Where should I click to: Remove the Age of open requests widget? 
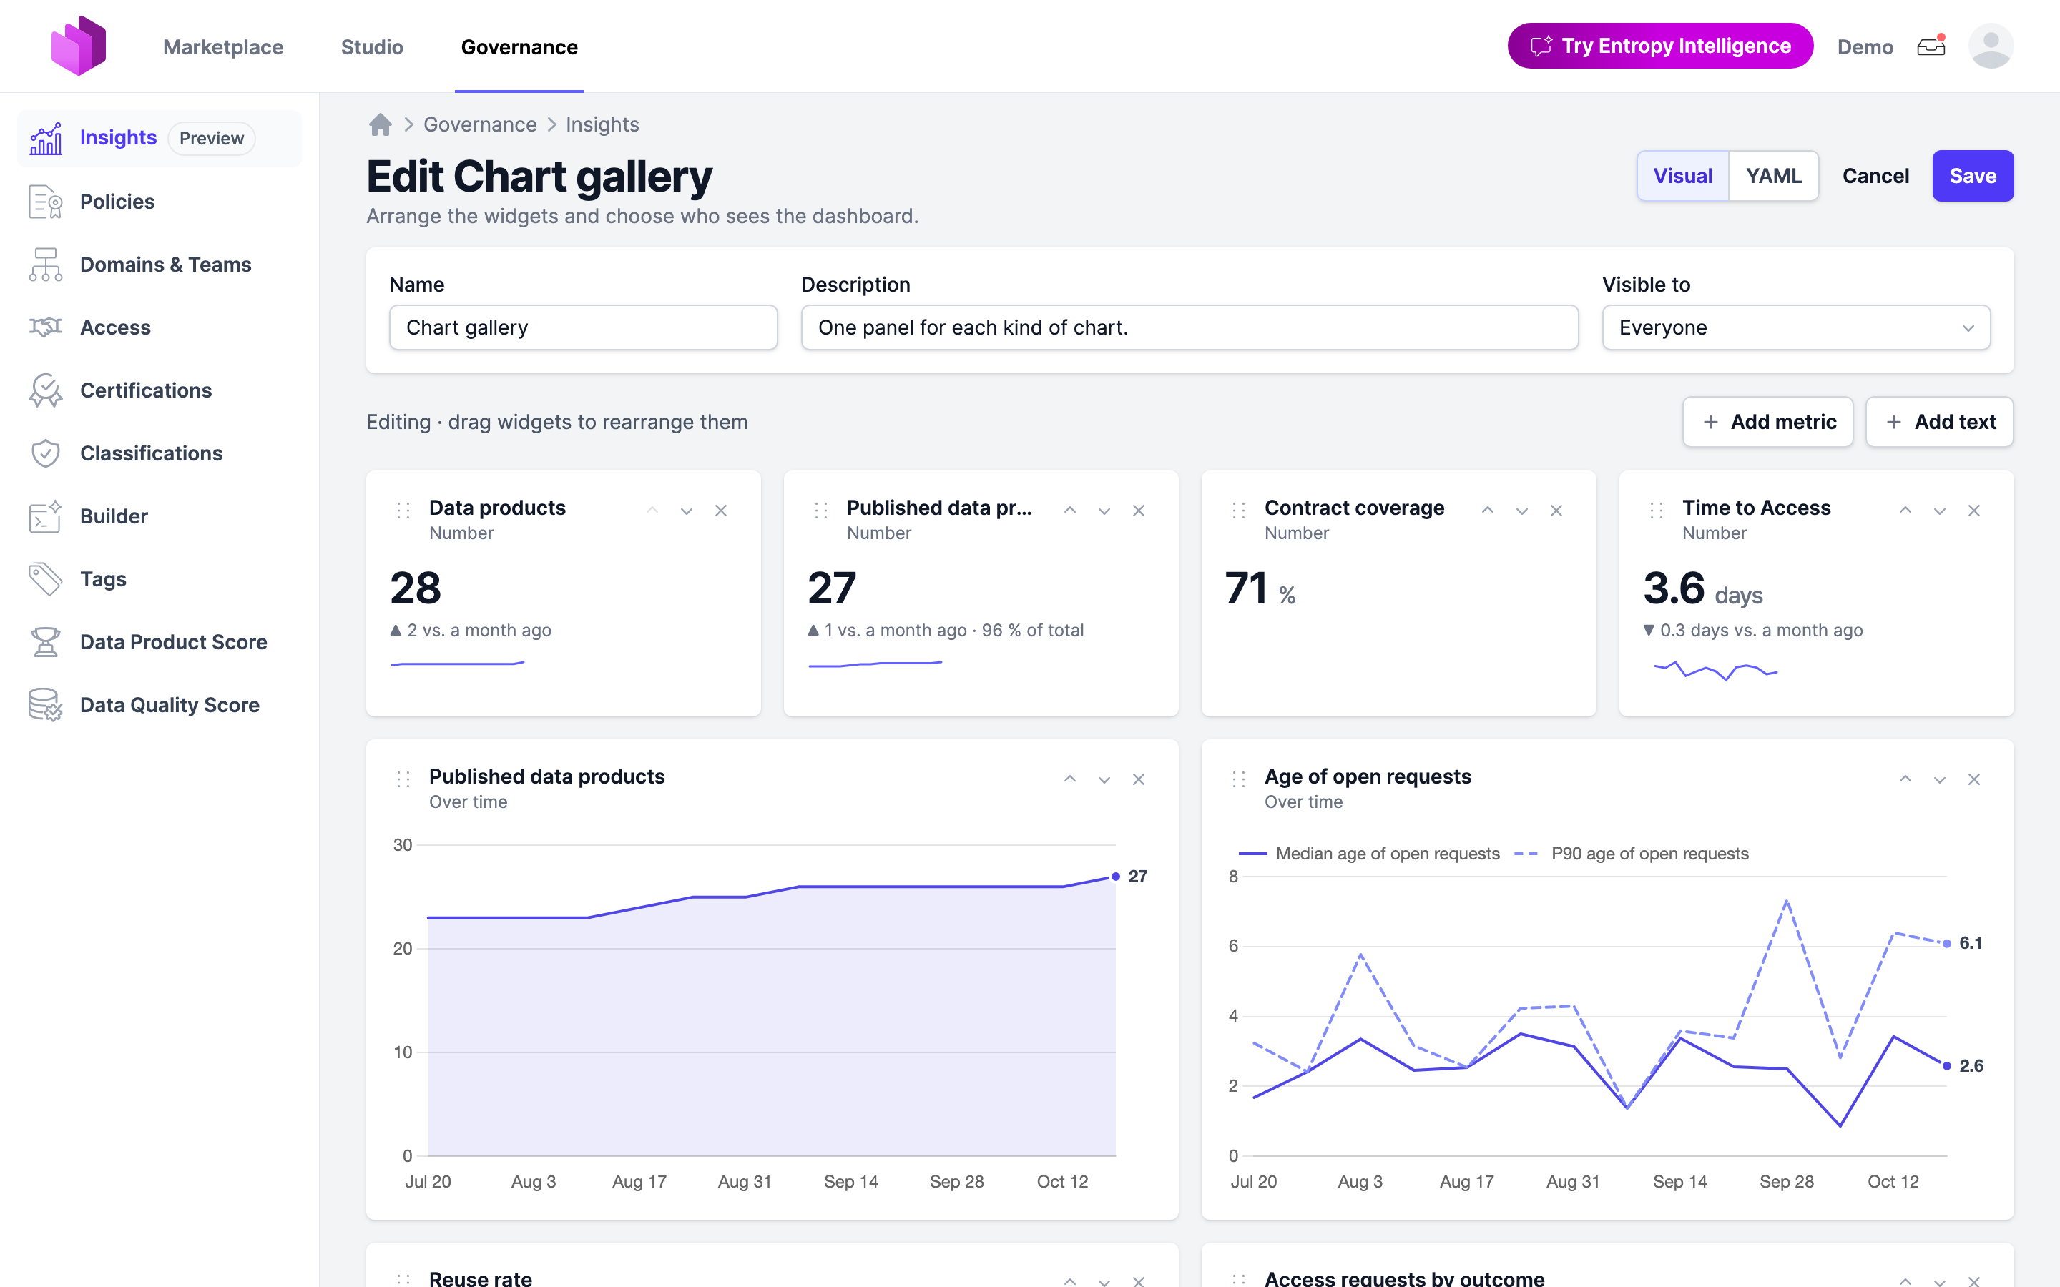coord(1974,779)
